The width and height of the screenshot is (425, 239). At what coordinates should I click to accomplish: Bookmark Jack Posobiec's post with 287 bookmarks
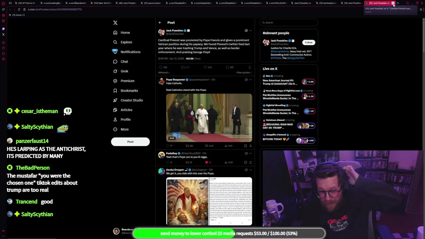tap(229, 67)
